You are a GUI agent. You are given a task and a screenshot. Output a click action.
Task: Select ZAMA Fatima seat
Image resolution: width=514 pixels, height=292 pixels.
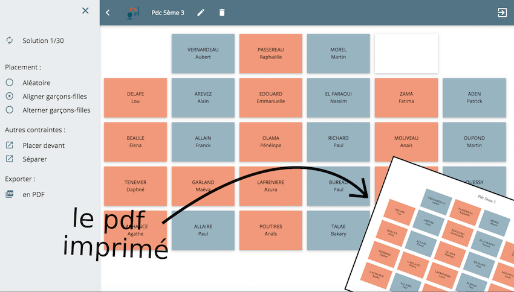(406, 98)
